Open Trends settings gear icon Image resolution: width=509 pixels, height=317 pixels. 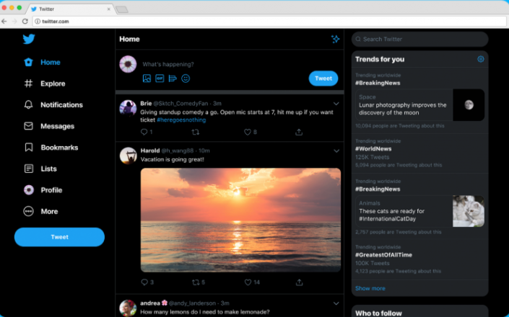tap(481, 59)
